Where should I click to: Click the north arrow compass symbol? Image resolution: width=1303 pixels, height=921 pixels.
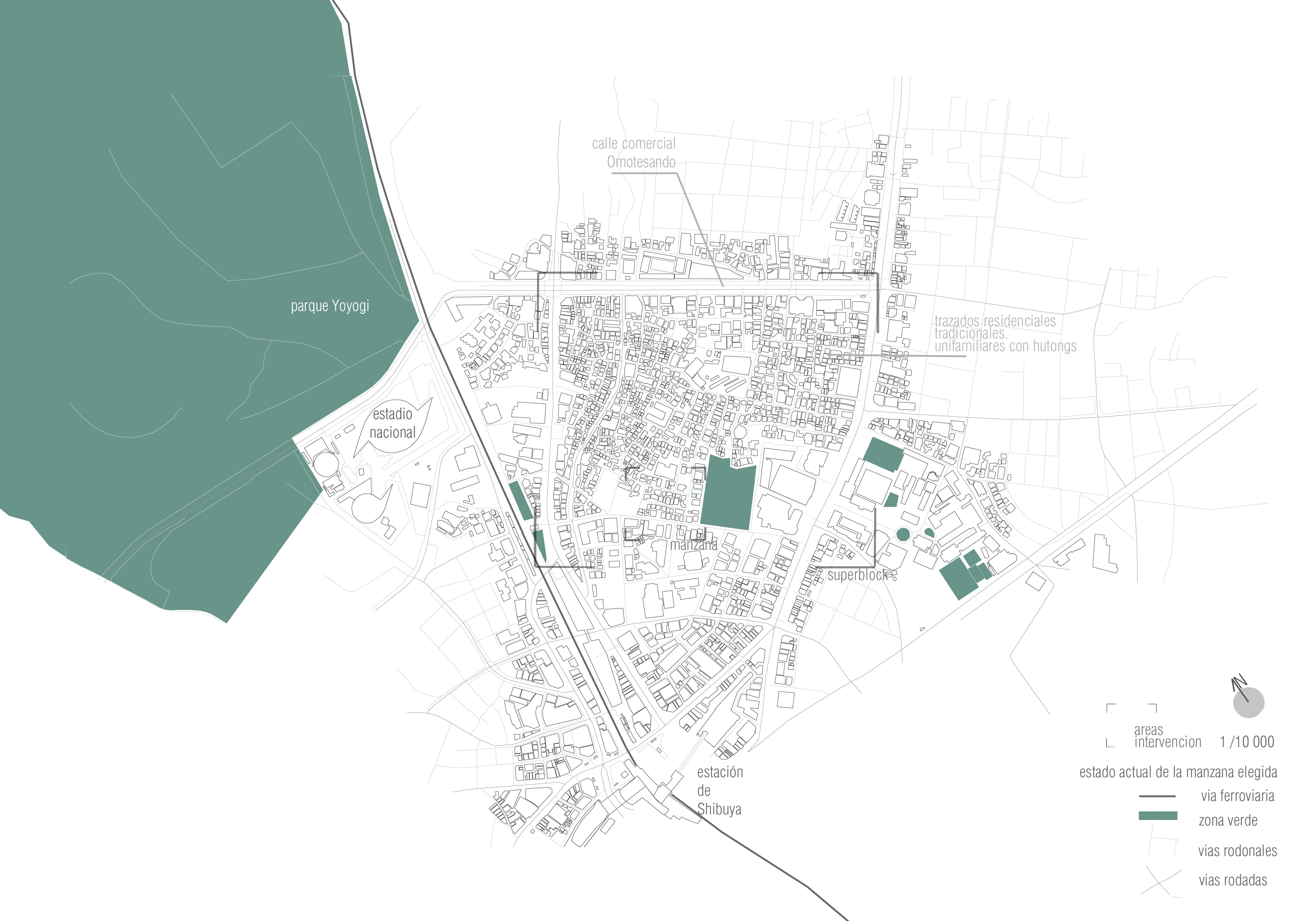[x=1247, y=696]
